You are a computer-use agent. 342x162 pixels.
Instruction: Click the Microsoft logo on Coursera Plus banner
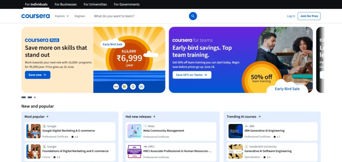coord(125,87)
